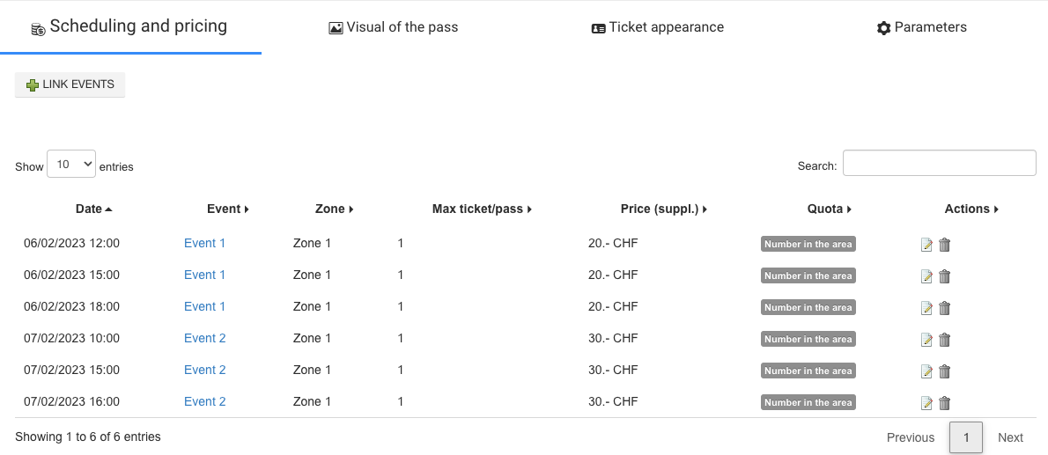Delete the 07/02/2023 15:00 Event 2 row
The height and width of the screenshot is (455, 1048).
[x=944, y=371]
